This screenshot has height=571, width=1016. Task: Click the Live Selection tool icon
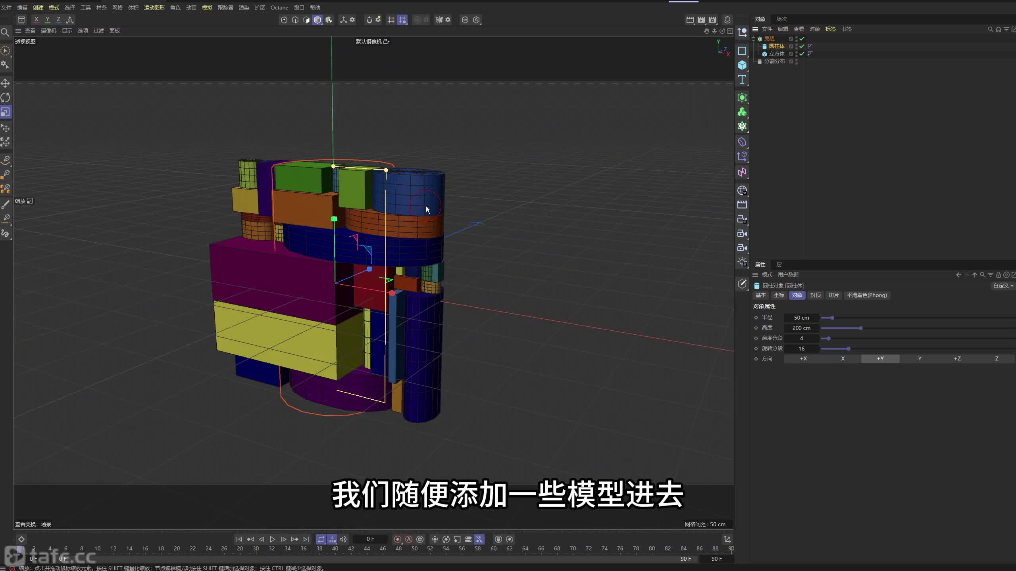6,51
